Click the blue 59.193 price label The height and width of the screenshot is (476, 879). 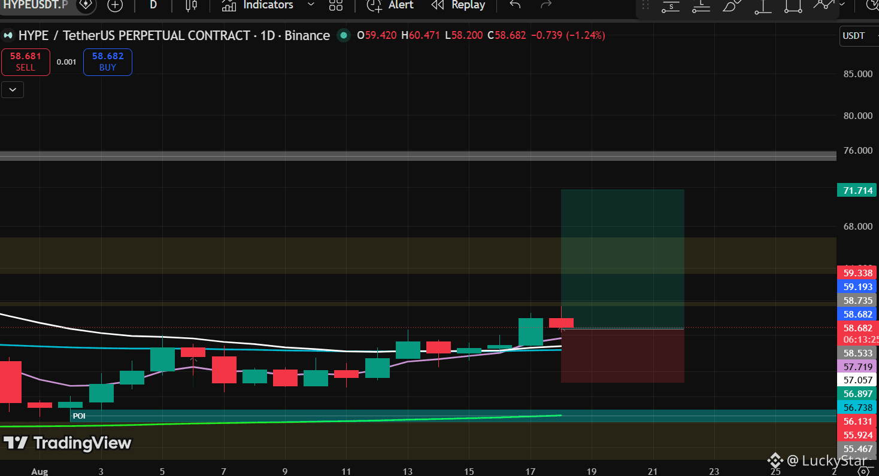pyautogui.click(x=857, y=287)
